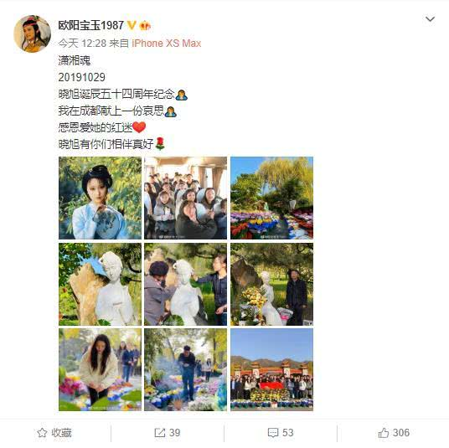
Task: Open the group photo at the gate
Action: (x=271, y=369)
